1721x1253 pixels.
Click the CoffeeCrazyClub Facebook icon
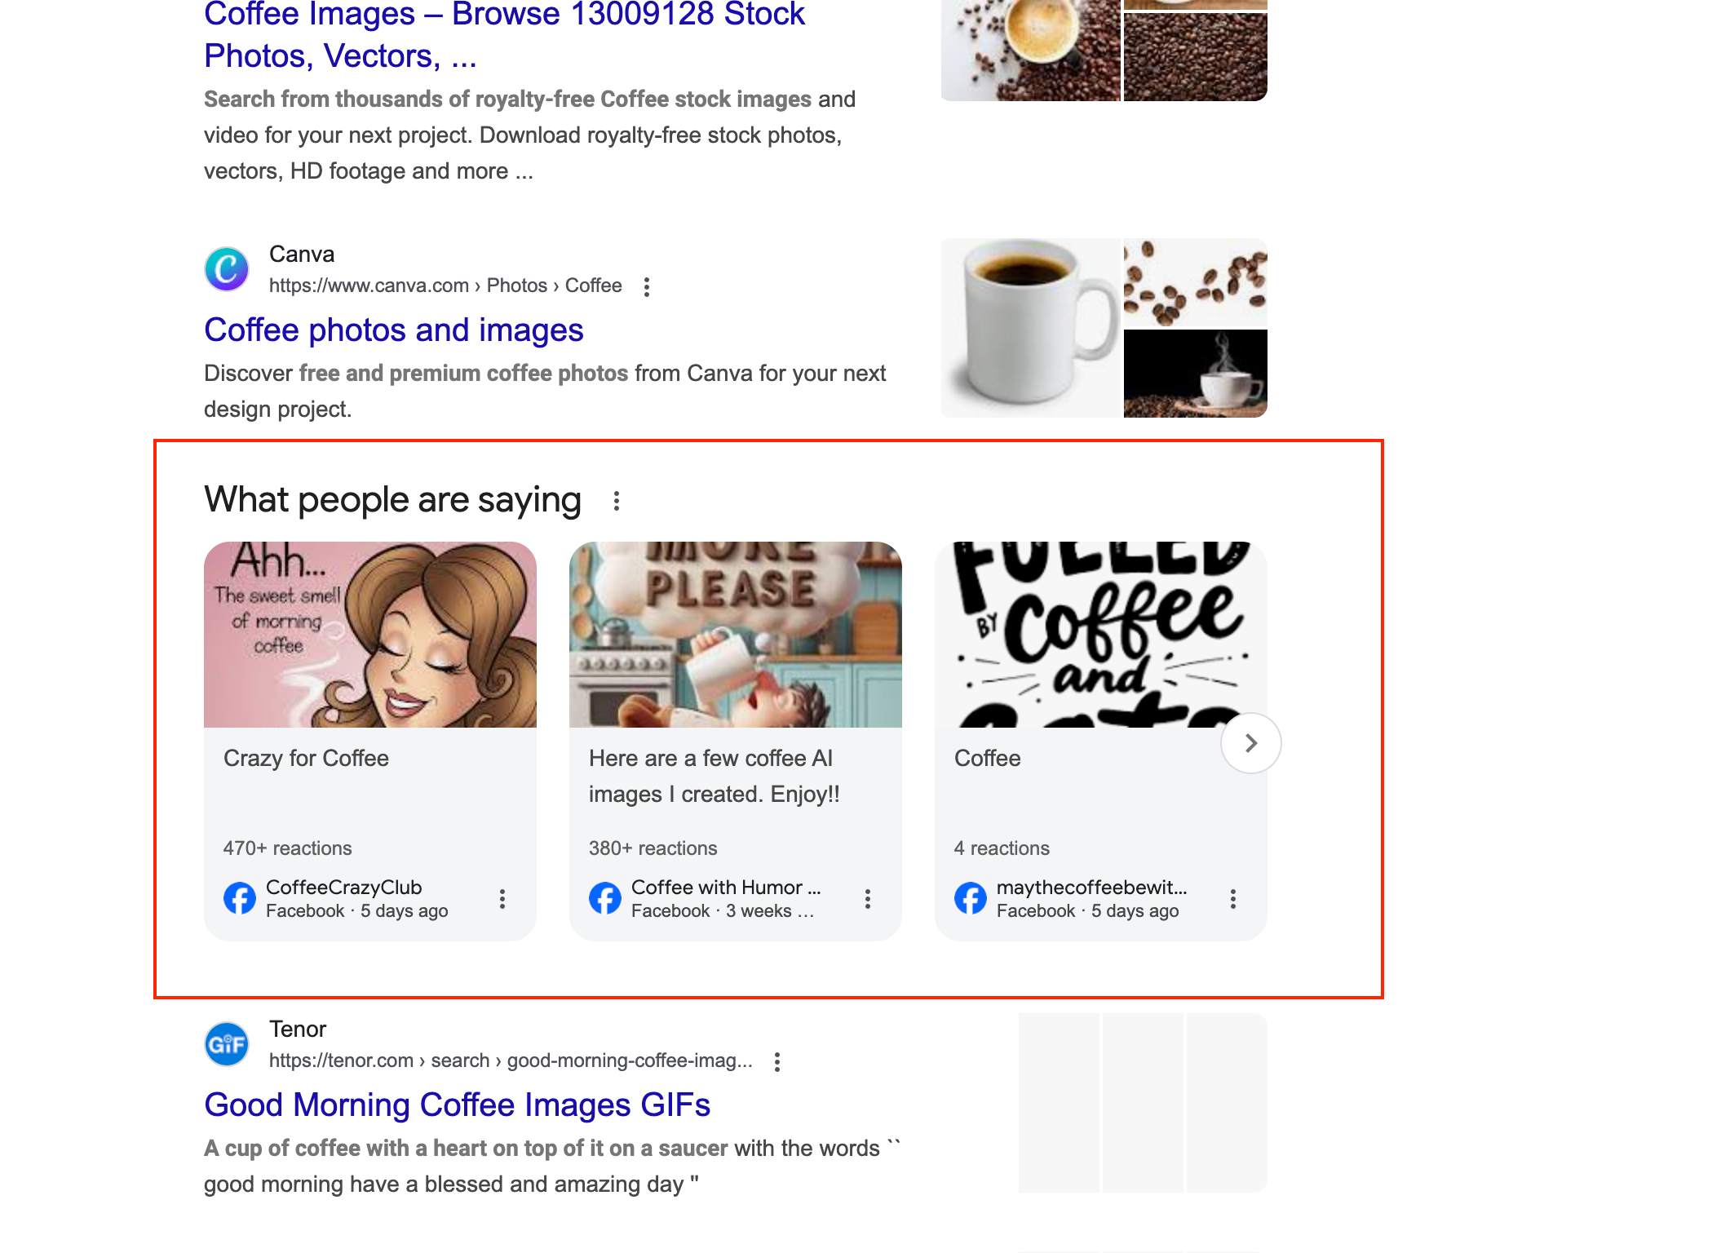tap(240, 898)
